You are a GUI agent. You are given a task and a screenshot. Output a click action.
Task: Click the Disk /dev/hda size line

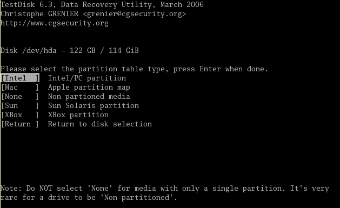(70, 50)
